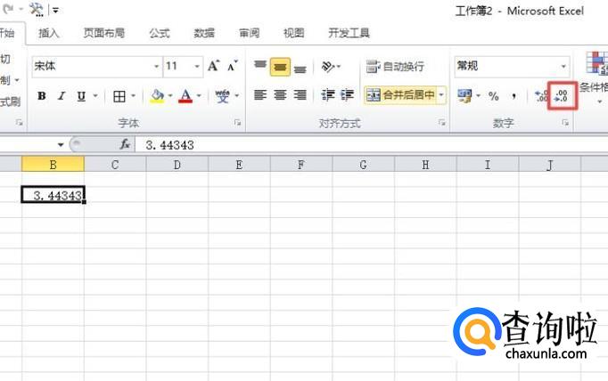608x381 pixels.
Task: Open the 数据 ribbon tab
Action: (204, 33)
